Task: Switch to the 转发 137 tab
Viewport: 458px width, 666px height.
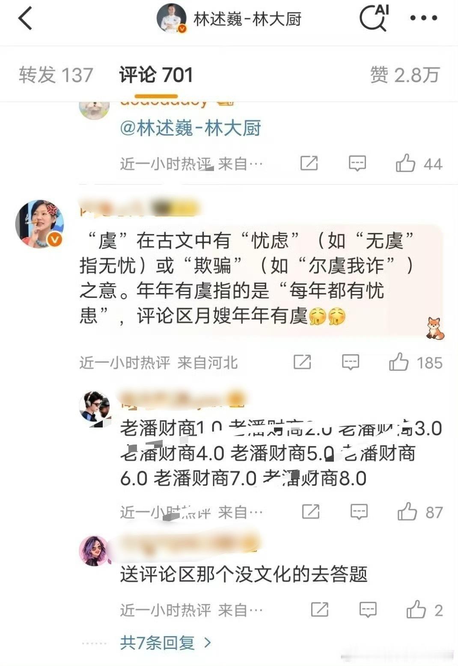Action: [56, 75]
